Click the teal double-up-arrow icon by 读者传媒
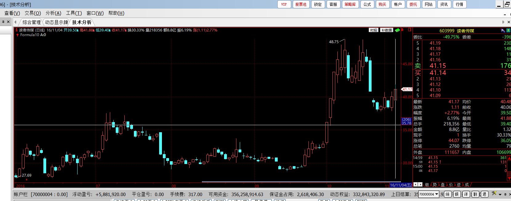 pyautogui.click(x=509, y=31)
